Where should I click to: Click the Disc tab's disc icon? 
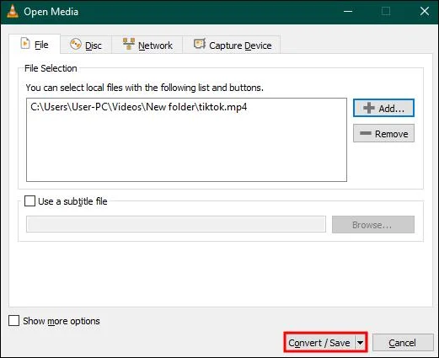pos(76,45)
